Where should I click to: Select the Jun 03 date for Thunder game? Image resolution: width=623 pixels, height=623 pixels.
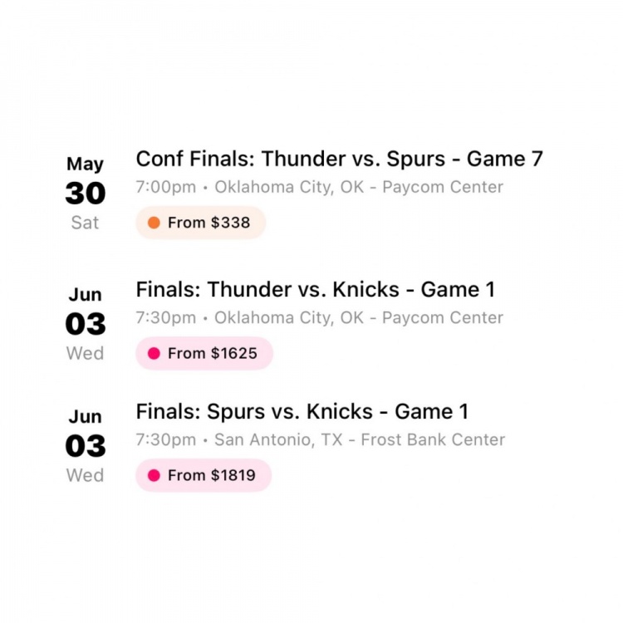[86, 324]
